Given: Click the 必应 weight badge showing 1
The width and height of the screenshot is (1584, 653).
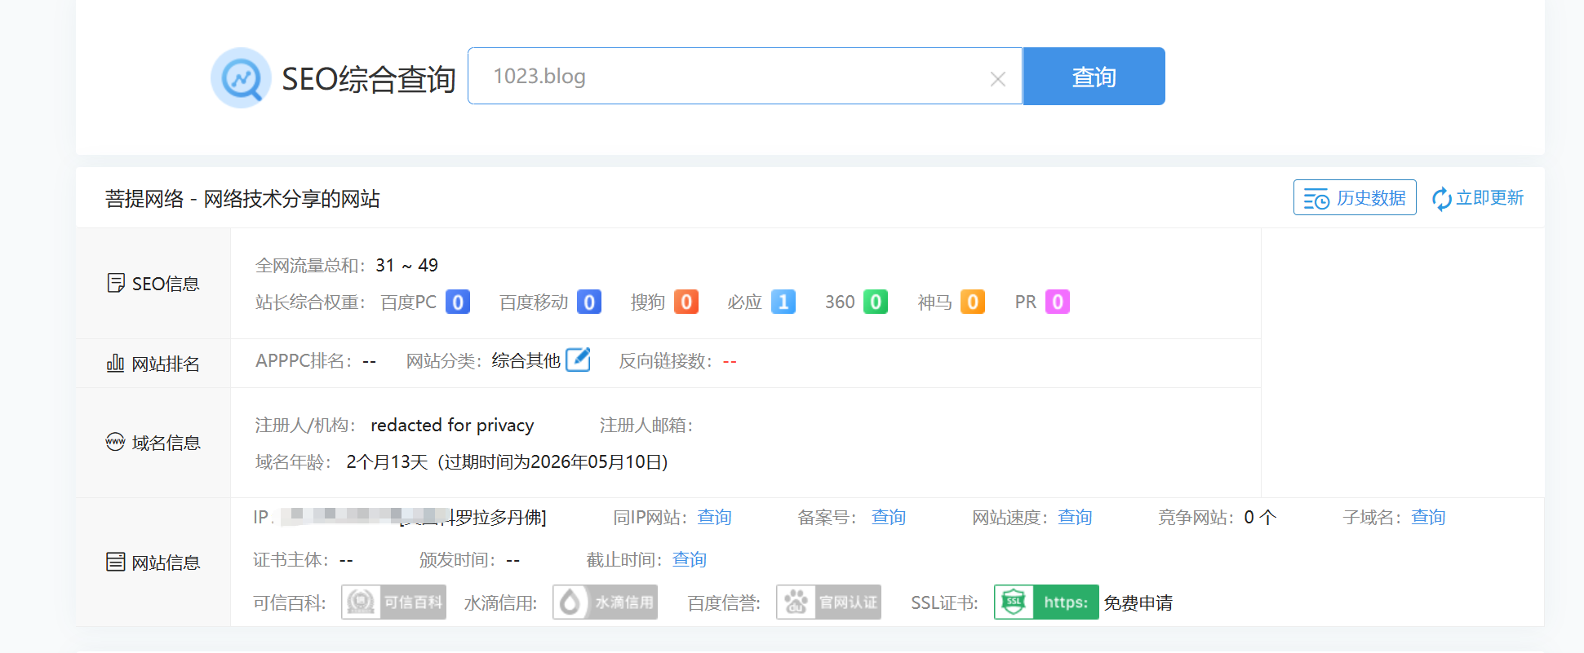Looking at the screenshot, I should tap(783, 302).
